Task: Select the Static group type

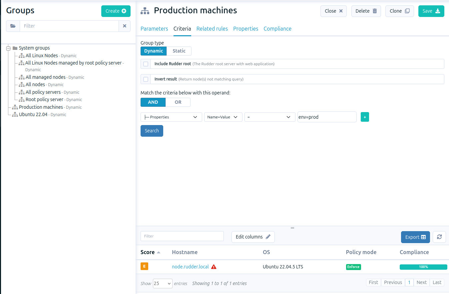Action: (x=179, y=51)
